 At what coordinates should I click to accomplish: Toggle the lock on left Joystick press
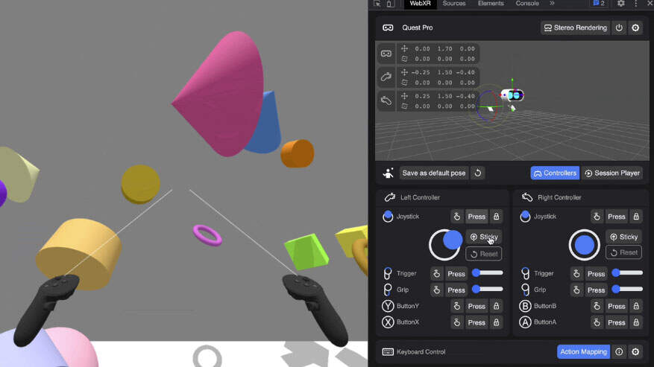497,217
